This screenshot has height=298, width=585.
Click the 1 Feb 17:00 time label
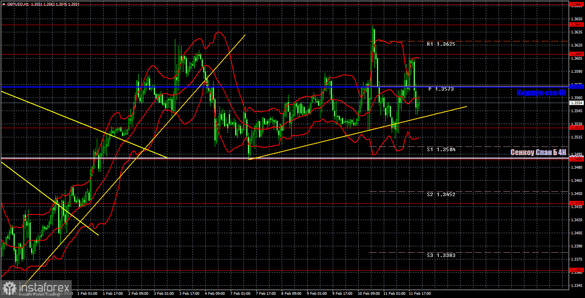[x=113, y=294]
